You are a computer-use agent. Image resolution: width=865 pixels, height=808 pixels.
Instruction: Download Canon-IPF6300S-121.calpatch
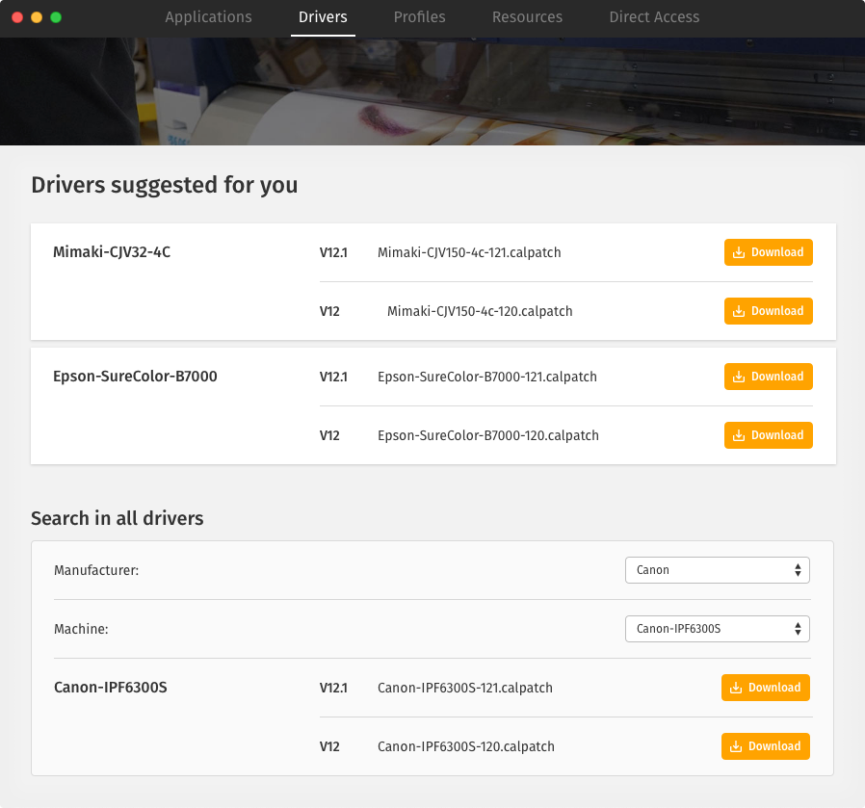765,688
